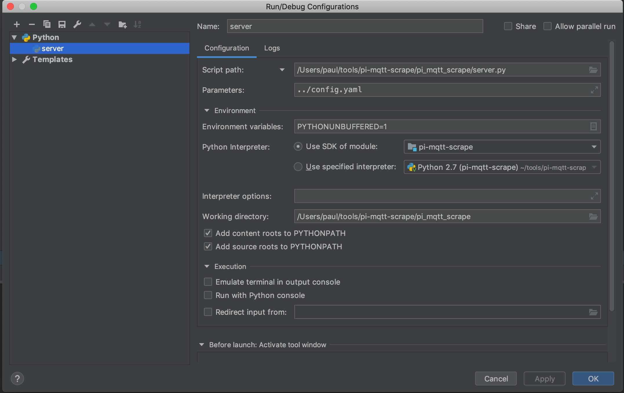This screenshot has height=393, width=624.
Task: Click the OK button
Action: click(x=593, y=379)
